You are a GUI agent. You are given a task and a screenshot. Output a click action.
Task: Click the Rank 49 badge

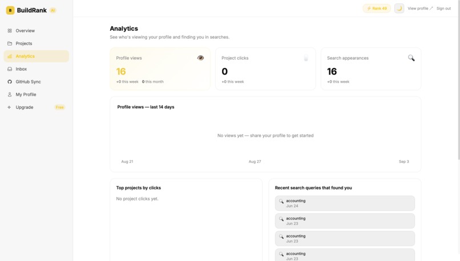(377, 9)
